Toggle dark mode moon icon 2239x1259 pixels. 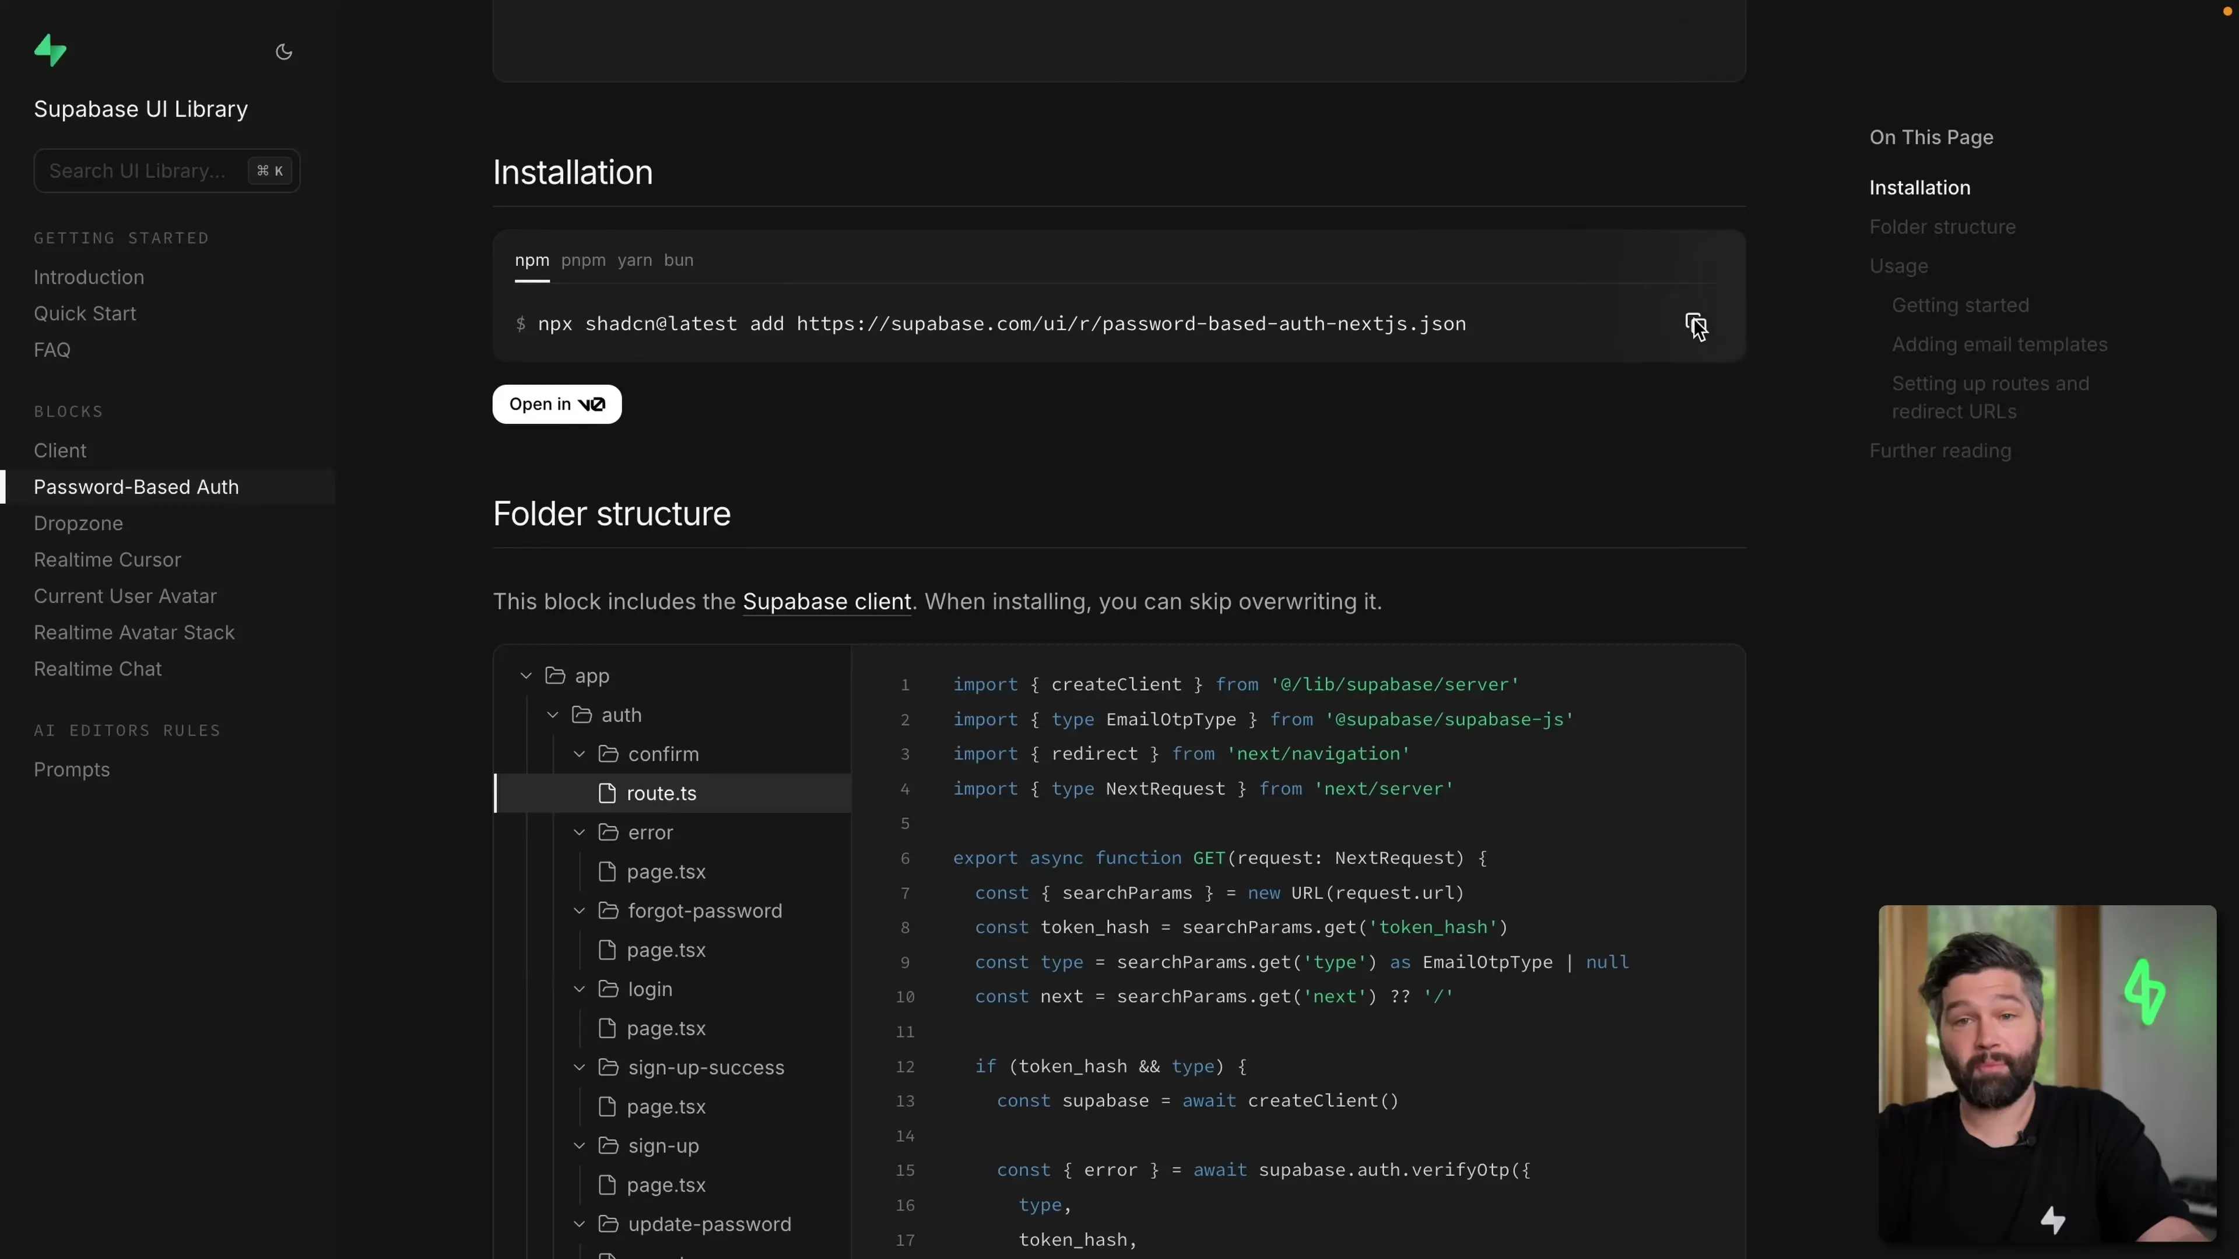(283, 52)
